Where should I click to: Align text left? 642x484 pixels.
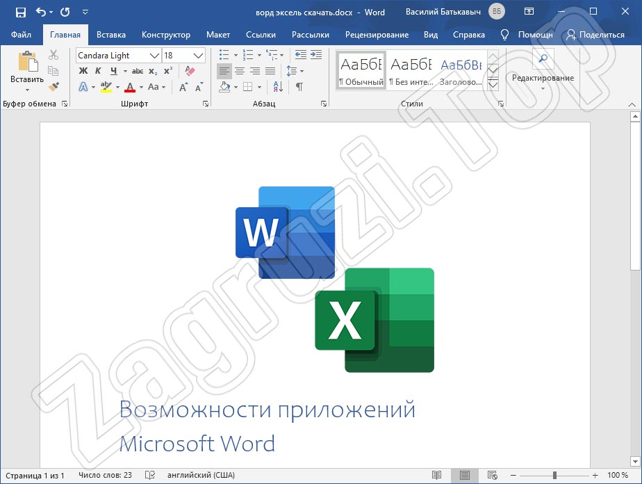(224, 71)
